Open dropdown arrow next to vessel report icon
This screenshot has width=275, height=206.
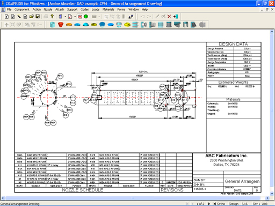point(66,17)
